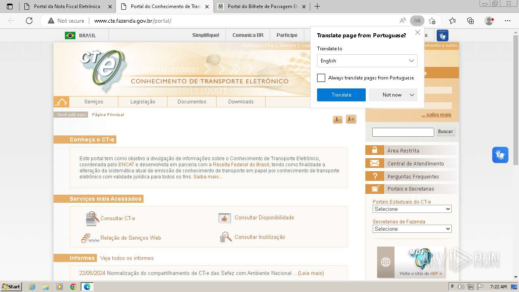Click the VLibras accessibility hand icon on the page's right edge
519x292 pixels.
click(x=500, y=155)
